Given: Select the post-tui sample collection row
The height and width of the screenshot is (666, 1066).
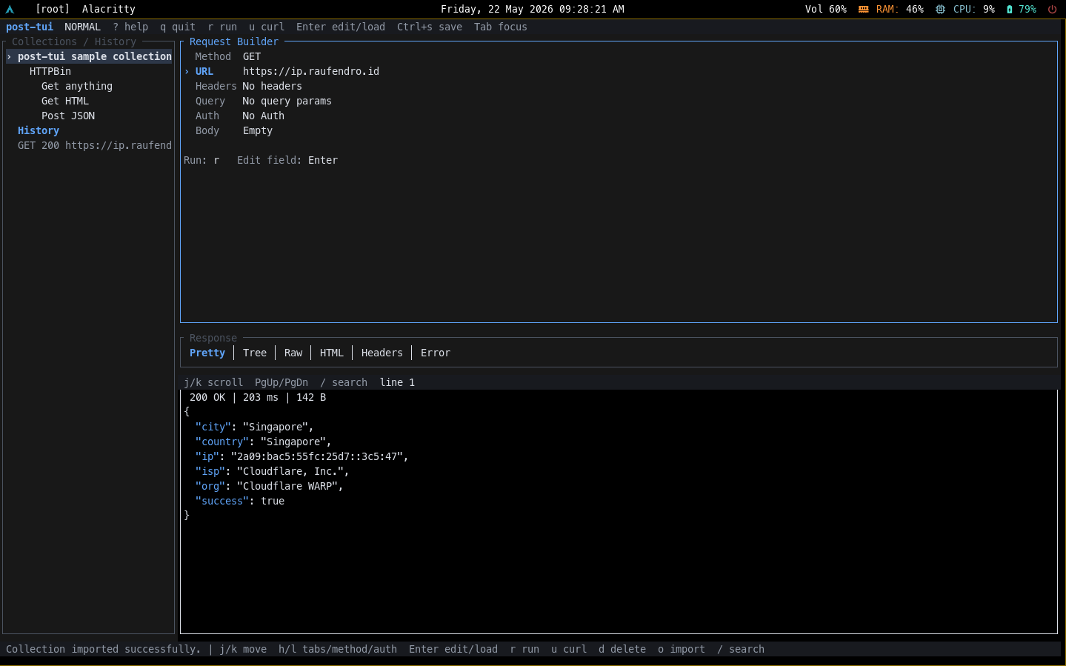Looking at the screenshot, I should (89, 57).
